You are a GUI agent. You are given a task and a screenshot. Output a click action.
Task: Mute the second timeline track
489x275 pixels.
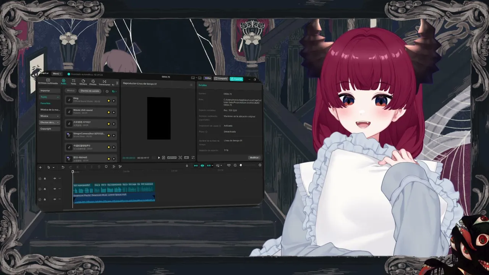click(55, 189)
